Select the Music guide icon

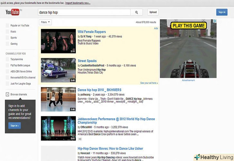(7, 31)
